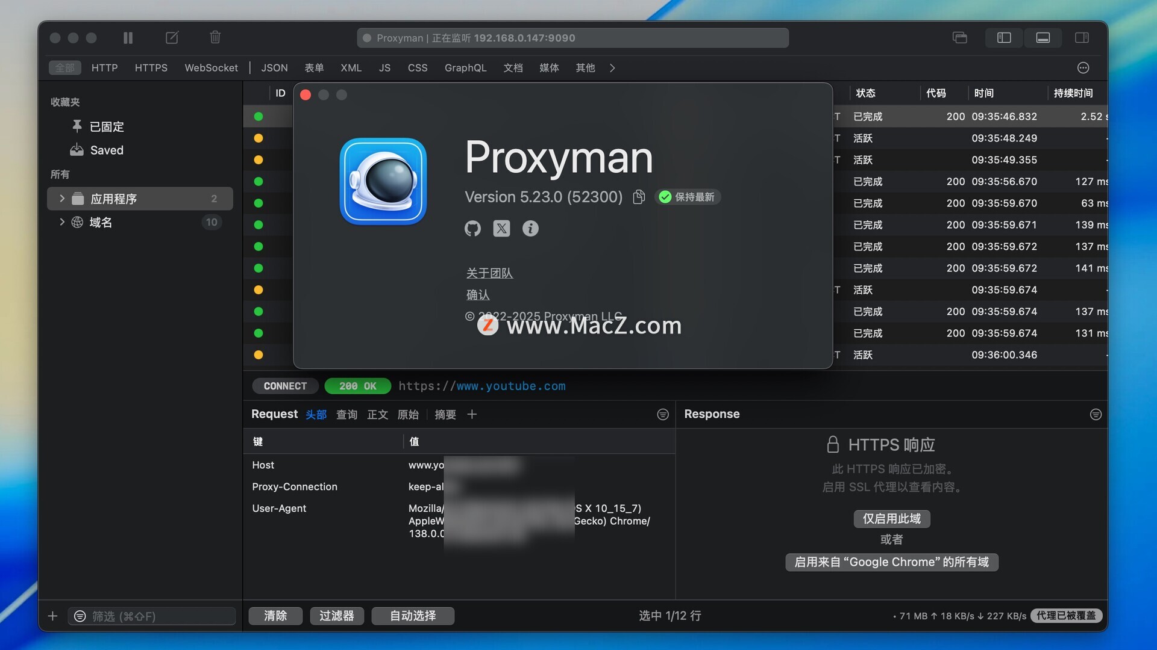
Task: Toggle the right panel layout icon
Action: [1082, 38]
